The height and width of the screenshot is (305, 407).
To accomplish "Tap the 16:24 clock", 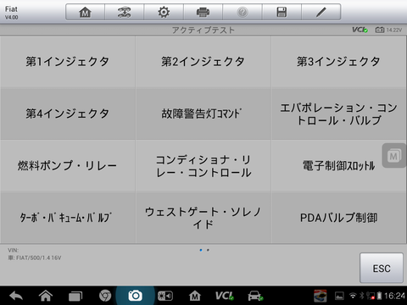I will pyautogui.click(x=394, y=296).
